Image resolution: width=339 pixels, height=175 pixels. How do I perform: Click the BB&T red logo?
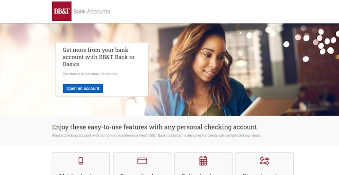(x=62, y=11)
